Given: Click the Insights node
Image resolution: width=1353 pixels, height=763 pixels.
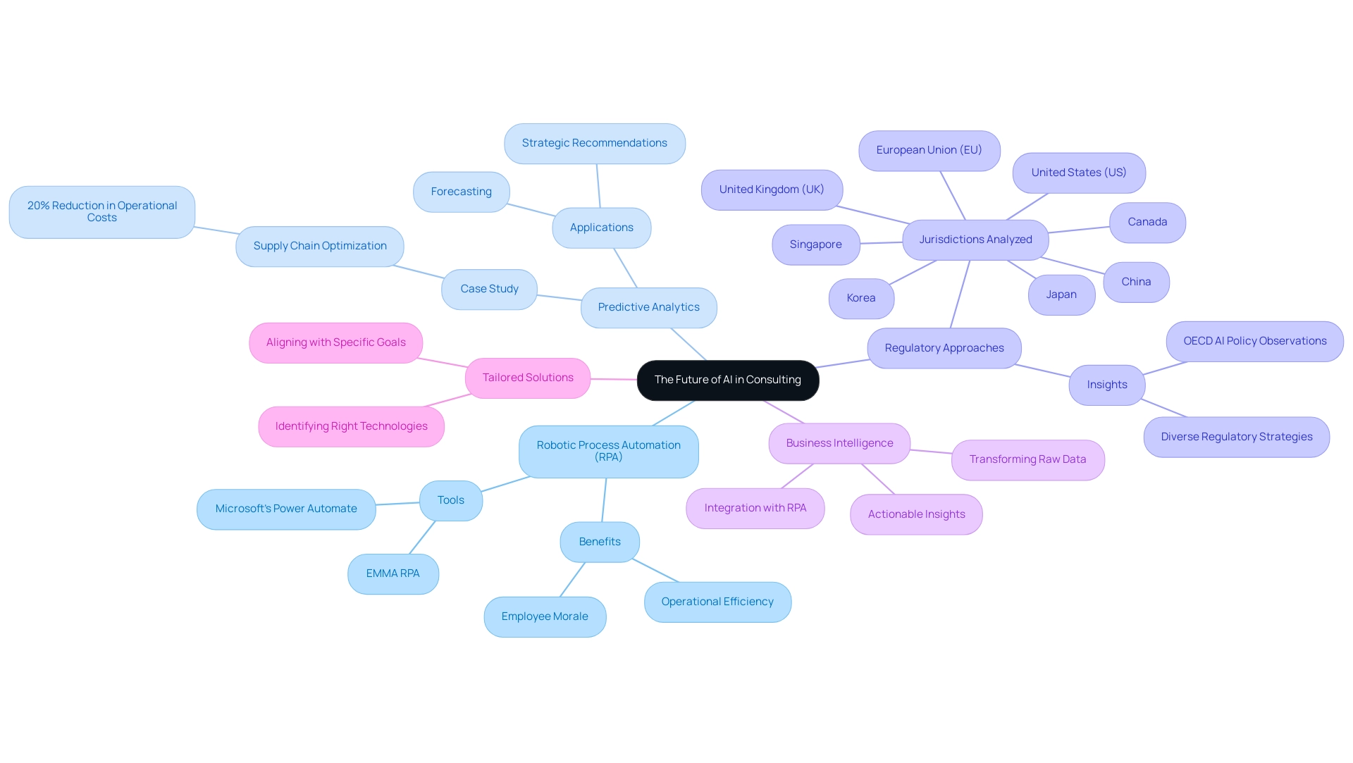Looking at the screenshot, I should click(1107, 384).
